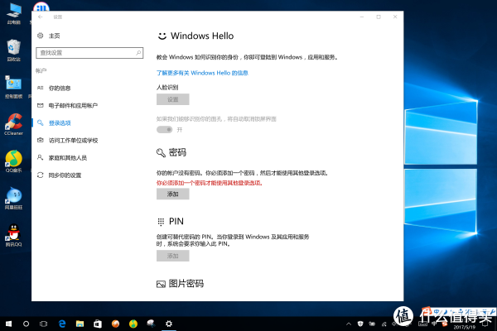Open Microsoft Store from the taskbar
Image resolution: width=497 pixels, height=331 pixels.
click(98, 324)
